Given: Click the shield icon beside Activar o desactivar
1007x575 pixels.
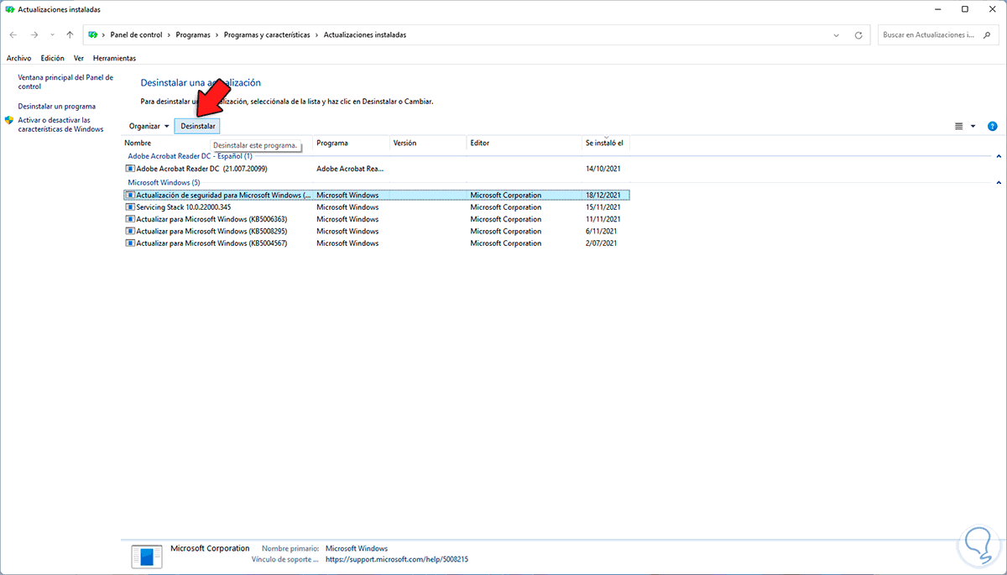Looking at the screenshot, I should click(9, 121).
